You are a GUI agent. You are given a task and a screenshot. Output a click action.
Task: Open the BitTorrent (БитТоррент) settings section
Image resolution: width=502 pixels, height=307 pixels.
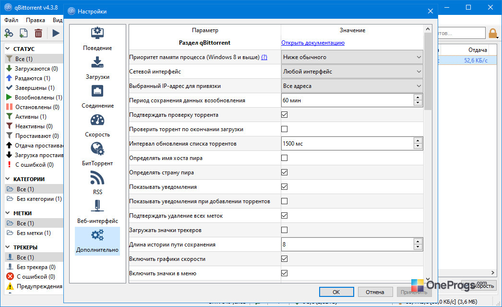pyautogui.click(x=97, y=155)
